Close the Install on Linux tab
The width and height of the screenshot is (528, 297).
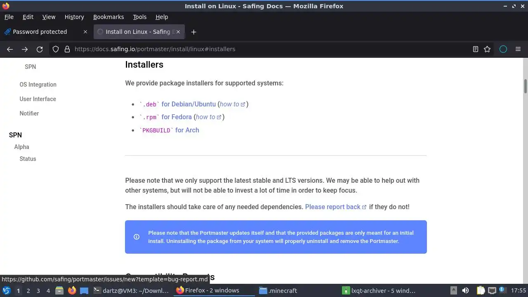178,32
